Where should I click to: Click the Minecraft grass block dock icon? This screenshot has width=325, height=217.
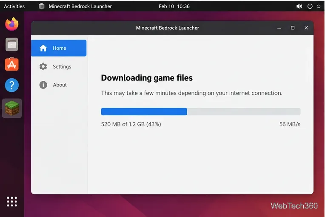point(12,108)
